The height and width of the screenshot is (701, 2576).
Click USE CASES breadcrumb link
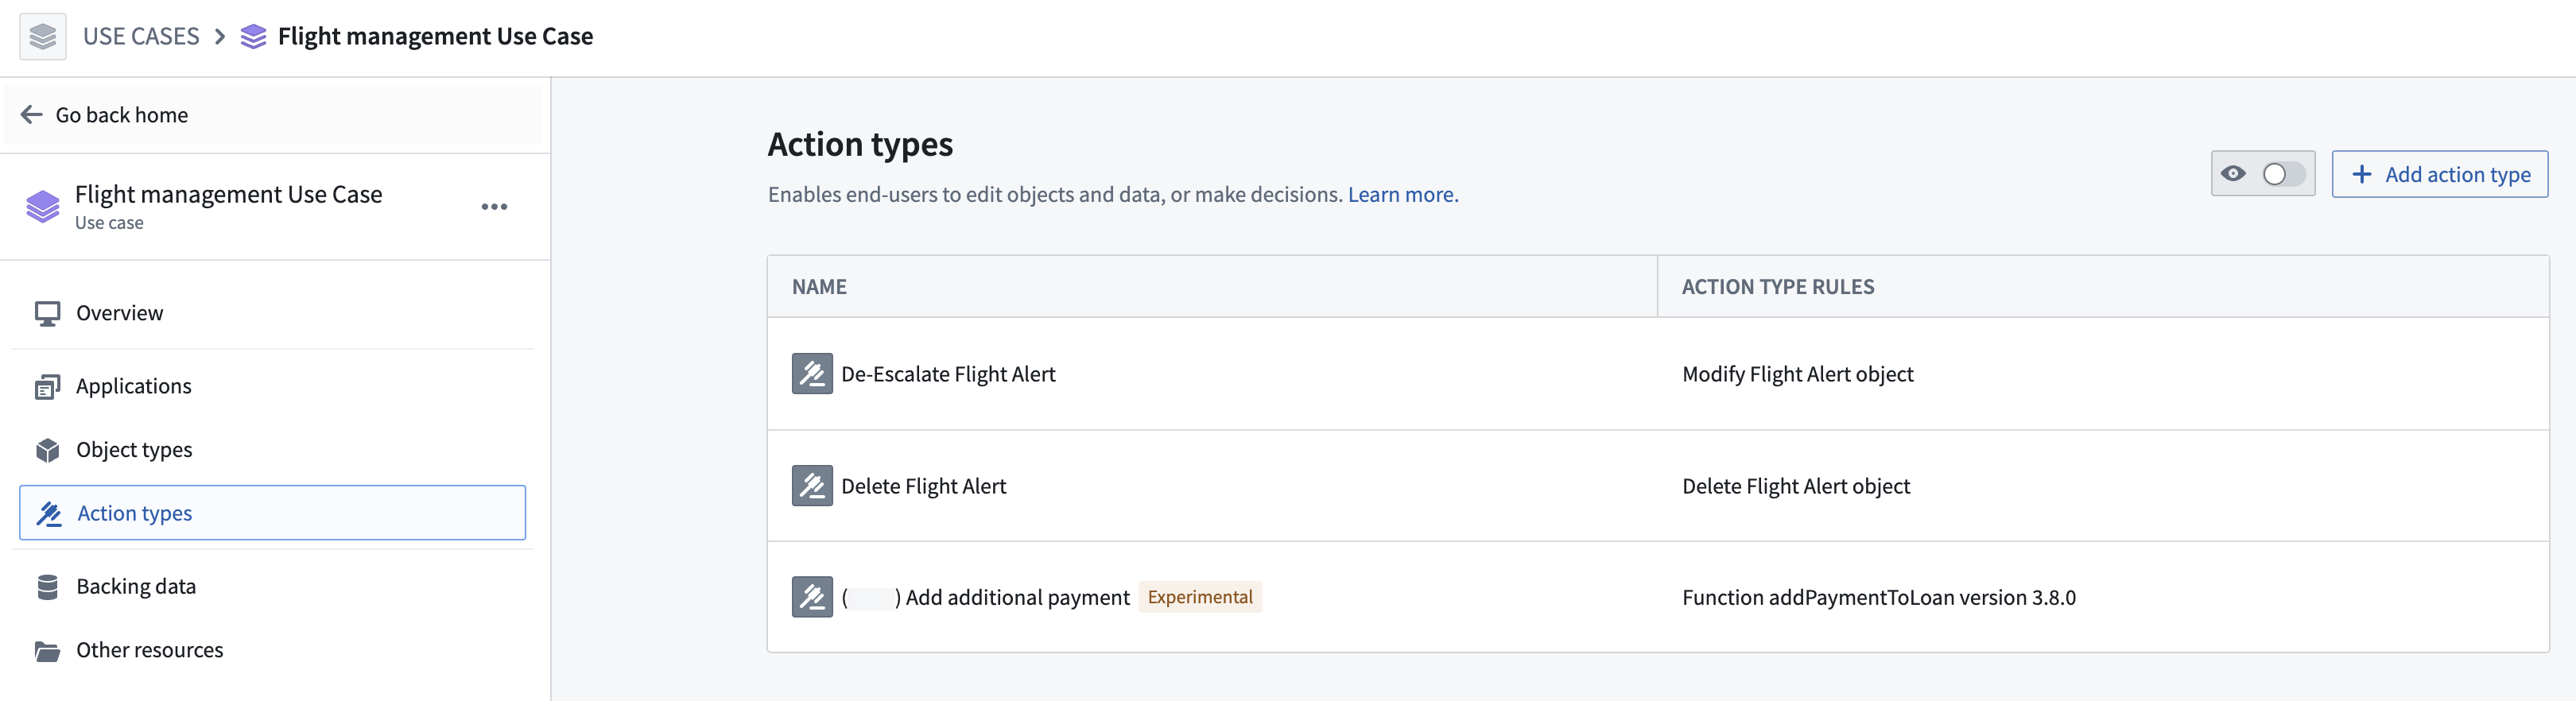click(x=141, y=37)
